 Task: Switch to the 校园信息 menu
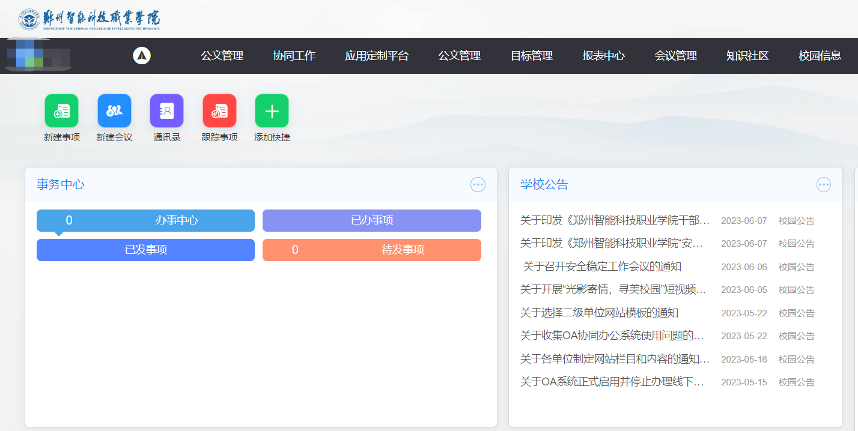tap(820, 56)
